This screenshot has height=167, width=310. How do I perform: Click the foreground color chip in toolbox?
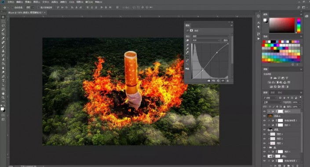tap(2, 109)
